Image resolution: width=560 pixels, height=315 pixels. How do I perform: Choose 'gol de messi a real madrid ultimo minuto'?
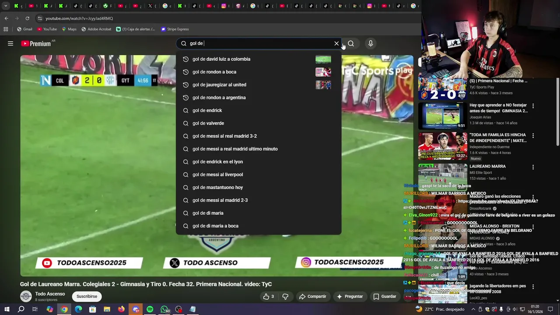click(x=258, y=149)
